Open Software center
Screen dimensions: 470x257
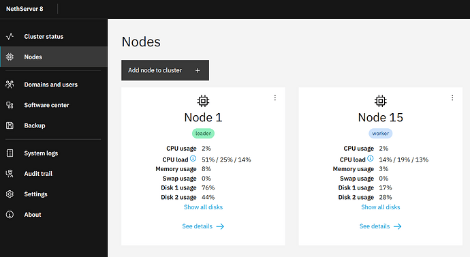[x=54, y=105]
